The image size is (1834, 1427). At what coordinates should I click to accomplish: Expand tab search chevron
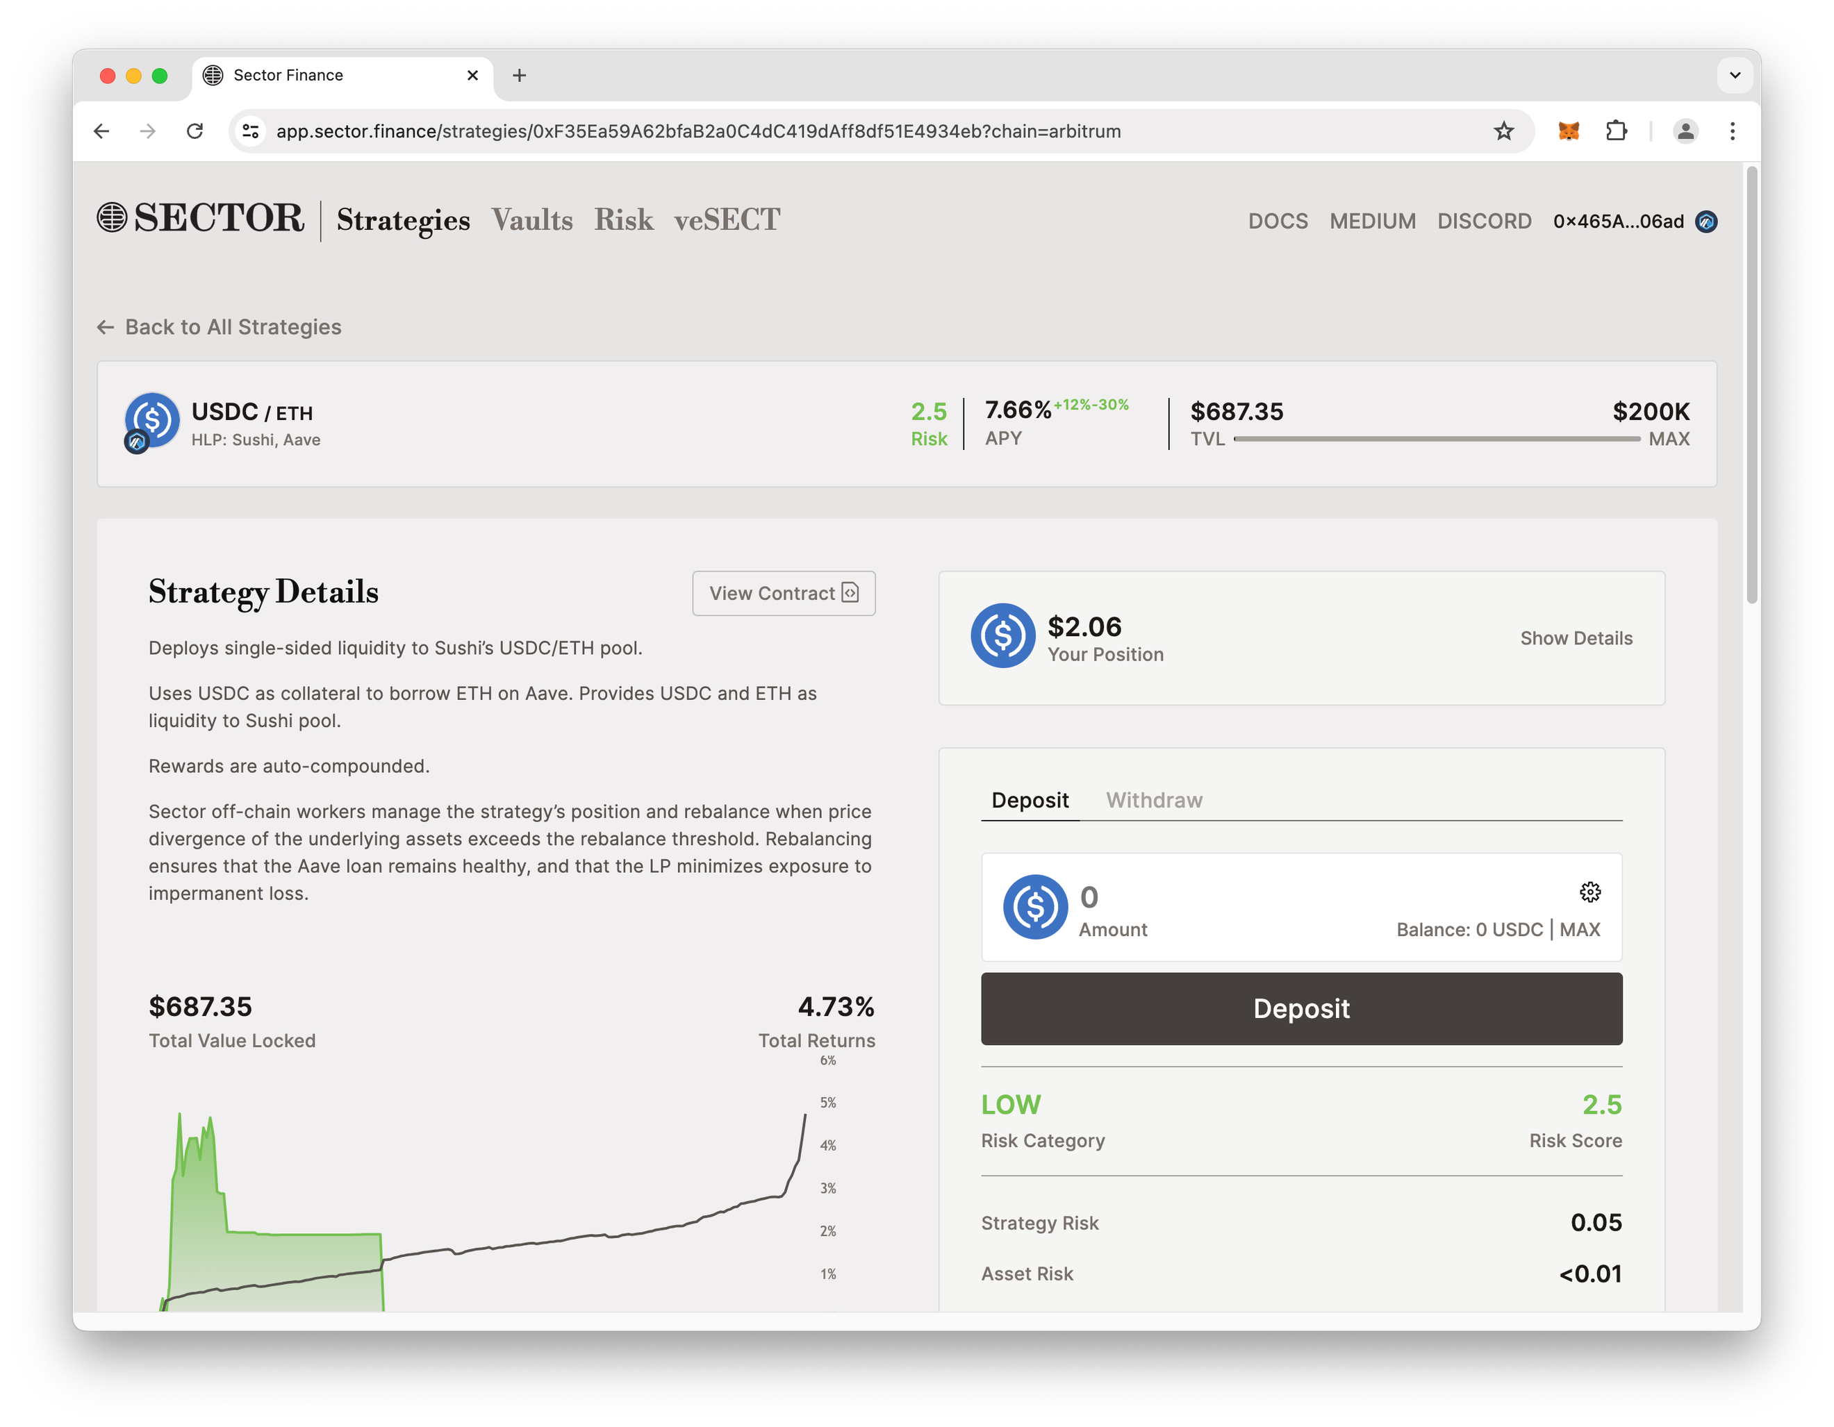(x=1735, y=76)
